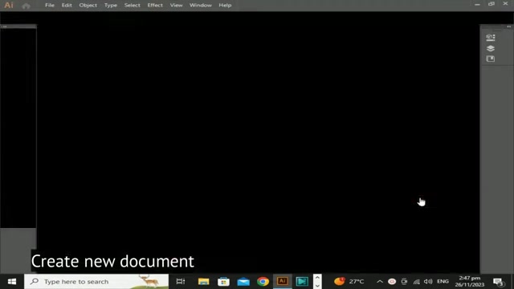Click the Ai logo in the title bar

point(9,6)
